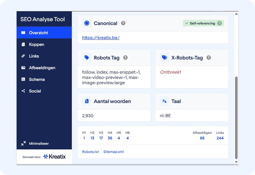Click the scrollbar down arrow
The width and height of the screenshot is (255, 175).
[236, 162]
